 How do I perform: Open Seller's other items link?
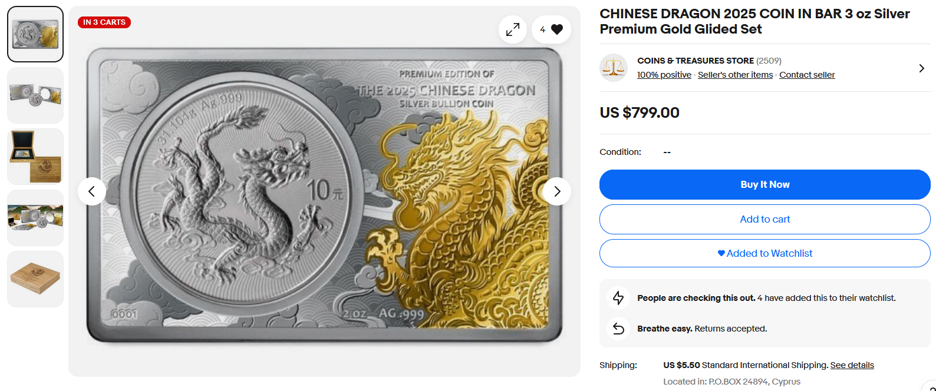point(735,75)
